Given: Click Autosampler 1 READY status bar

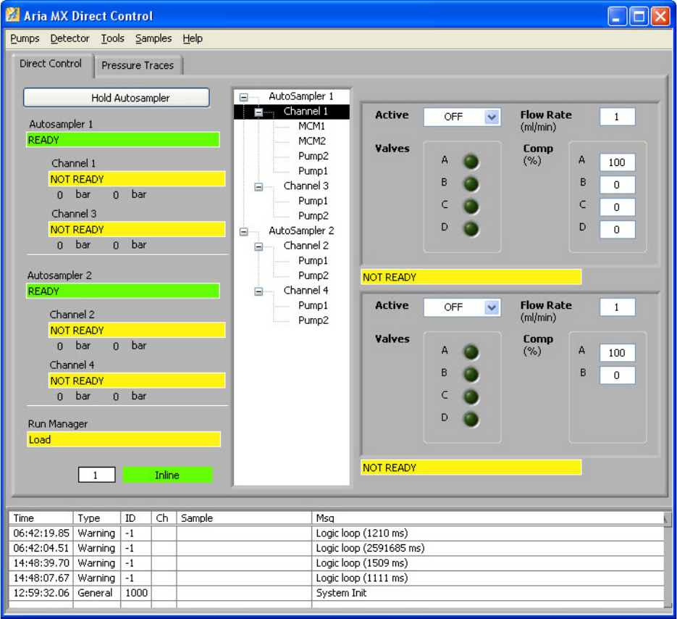Looking at the screenshot, I should pyautogui.click(x=123, y=140).
